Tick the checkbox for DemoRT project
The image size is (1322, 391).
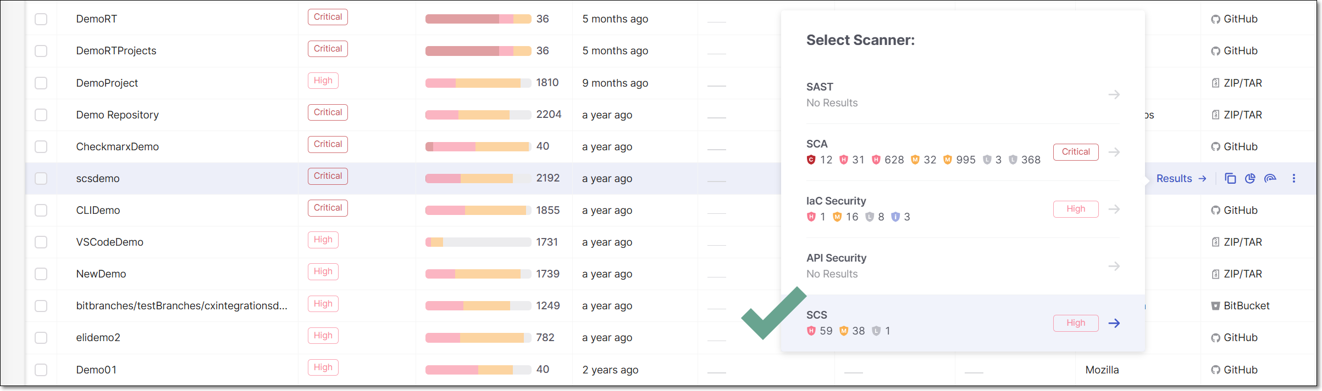click(x=41, y=19)
